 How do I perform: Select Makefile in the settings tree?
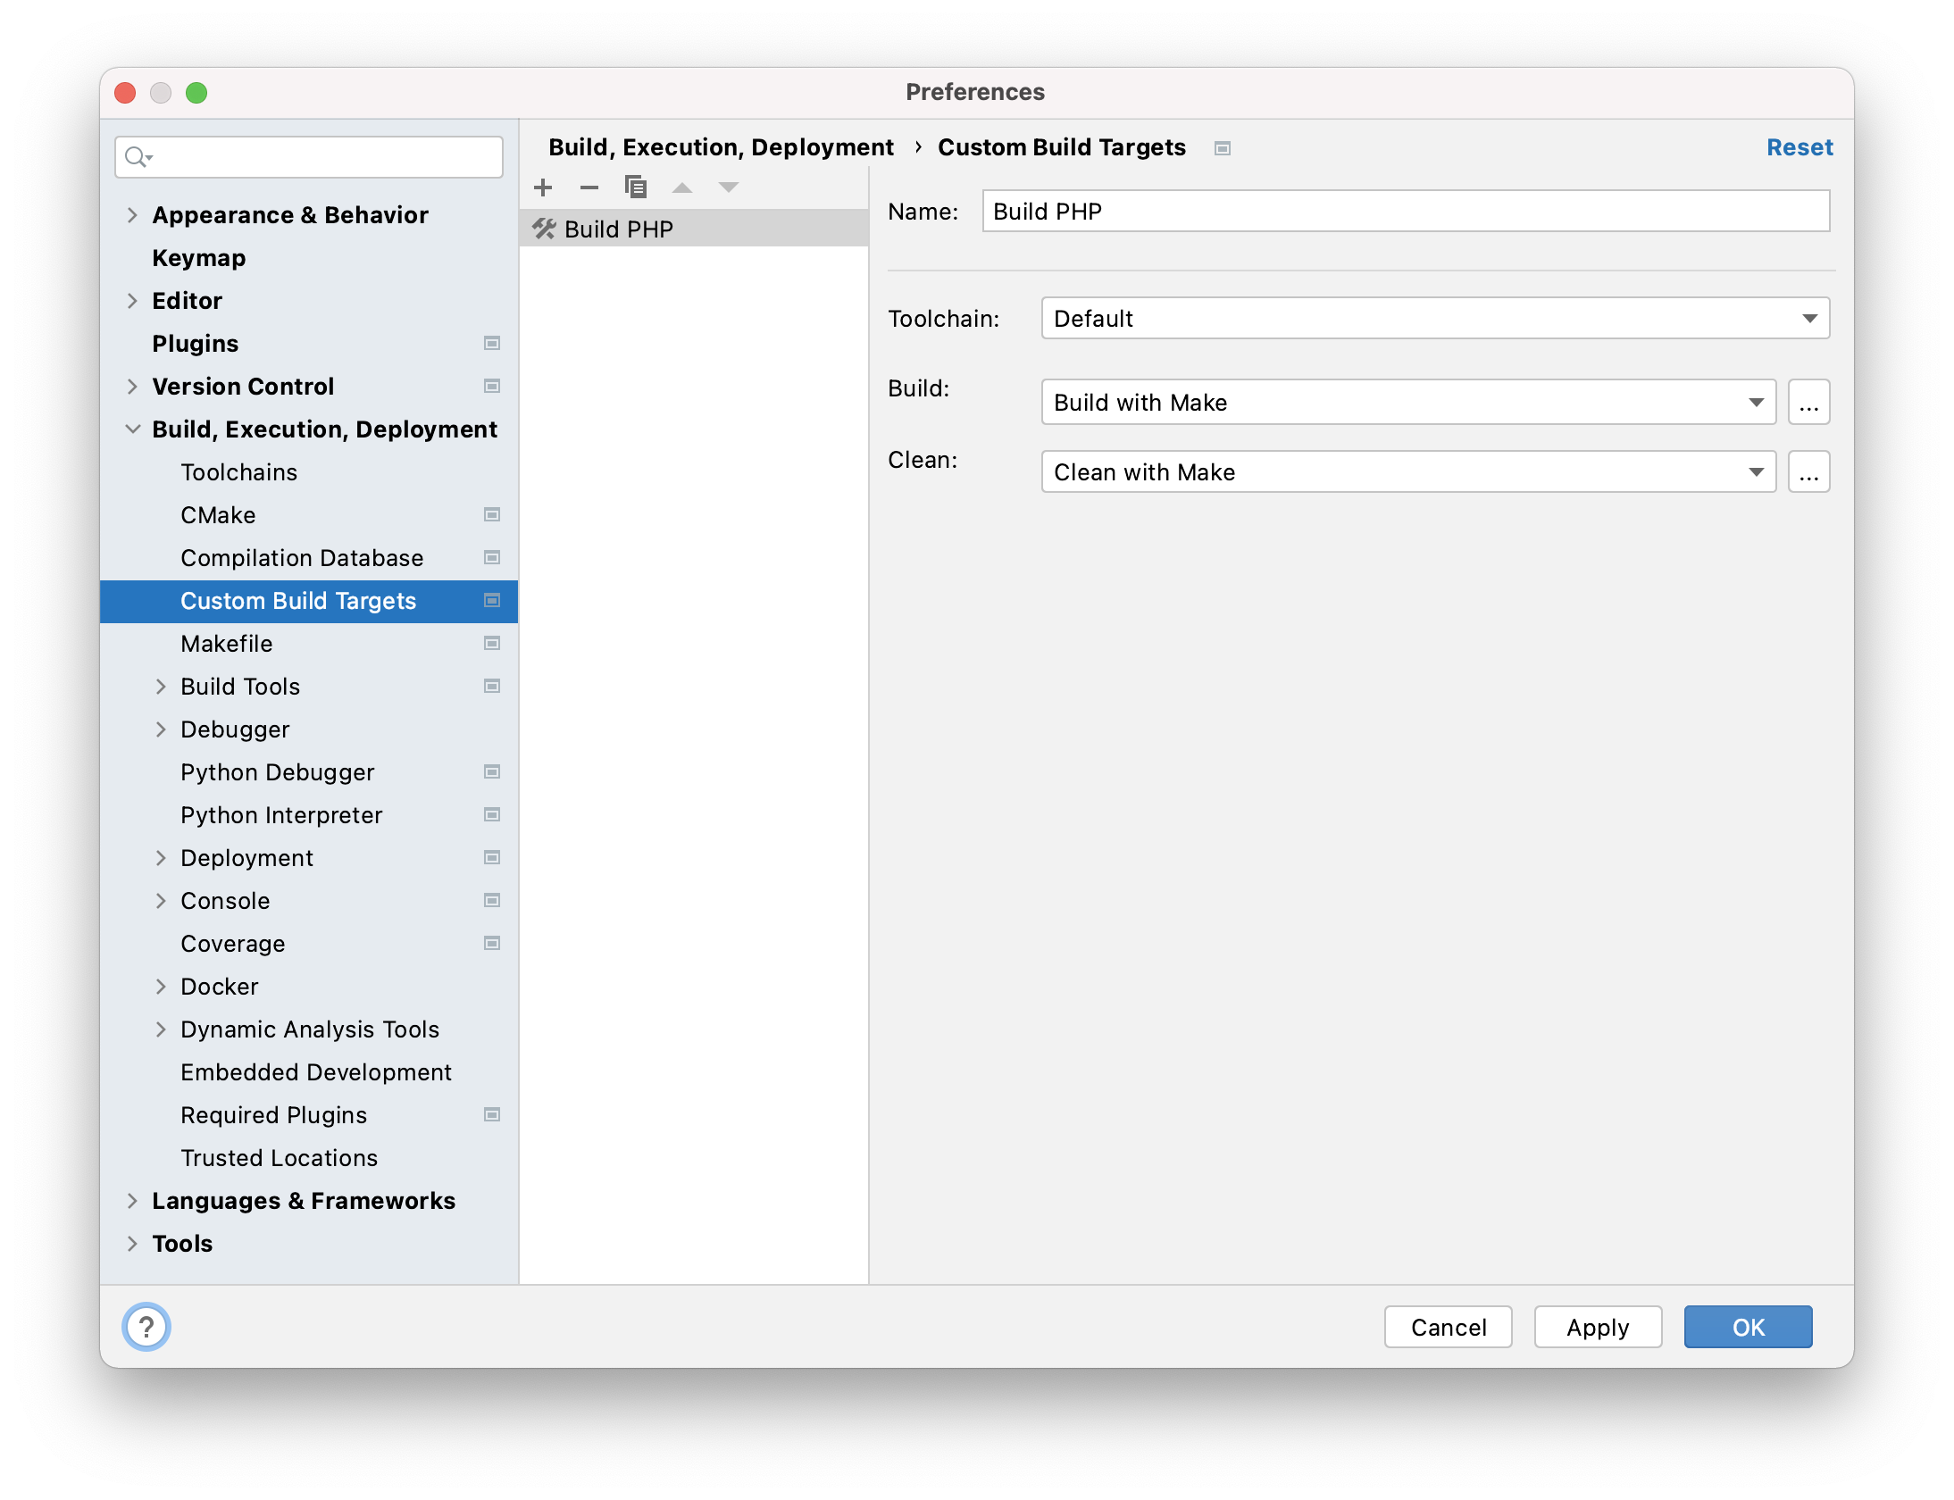click(227, 644)
